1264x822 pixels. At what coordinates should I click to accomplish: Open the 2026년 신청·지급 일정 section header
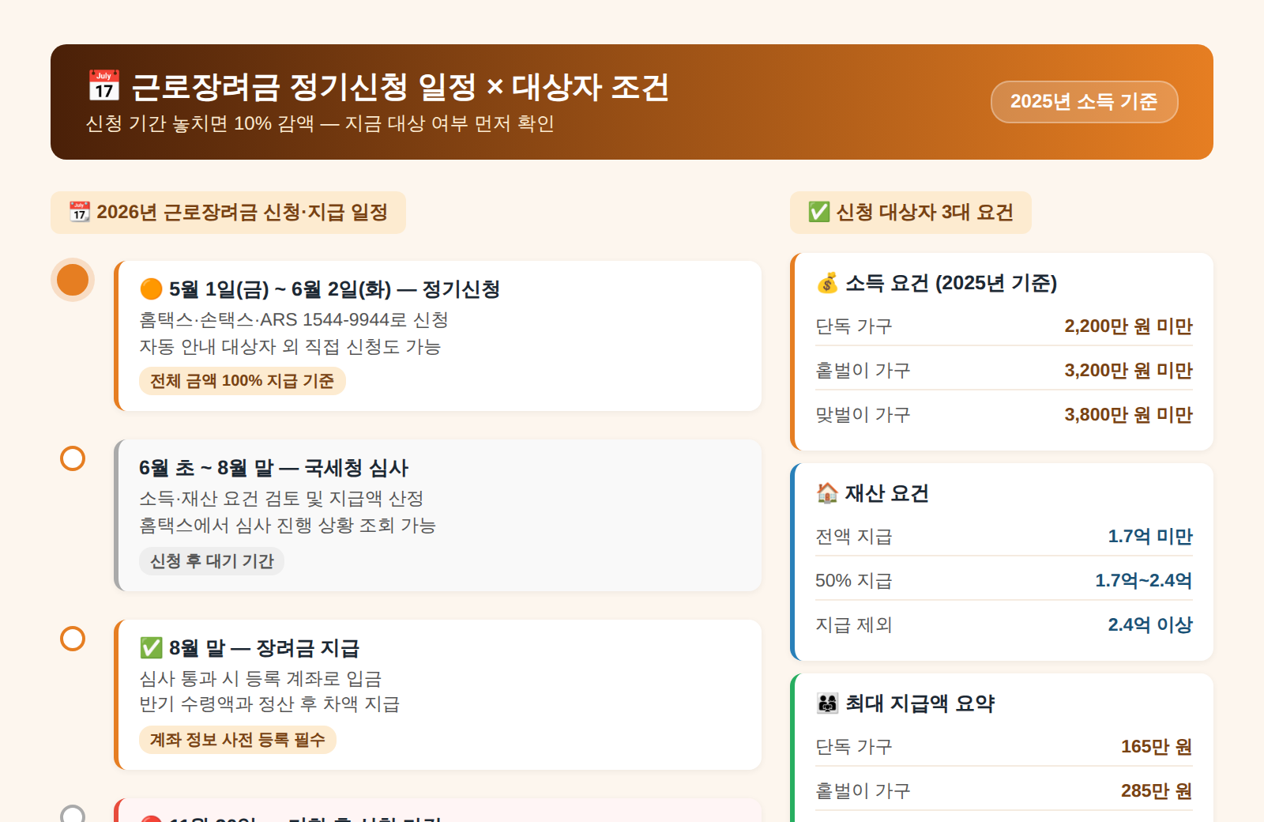[x=229, y=212]
